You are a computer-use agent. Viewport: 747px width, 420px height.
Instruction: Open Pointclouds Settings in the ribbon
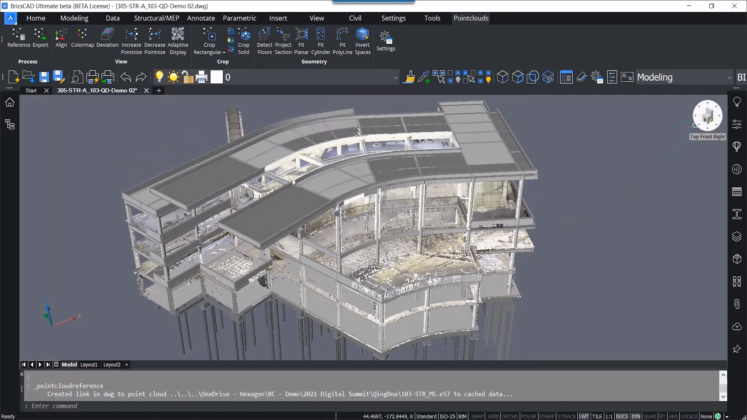pos(386,40)
